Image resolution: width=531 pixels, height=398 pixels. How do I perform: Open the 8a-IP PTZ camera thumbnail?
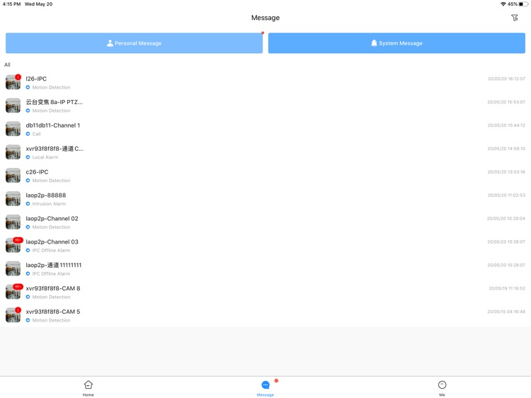13,106
